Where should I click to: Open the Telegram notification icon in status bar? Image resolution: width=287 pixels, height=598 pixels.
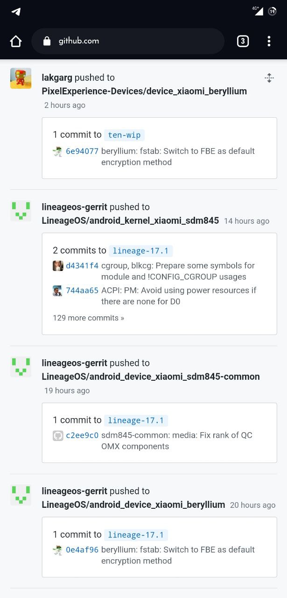[16, 12]
